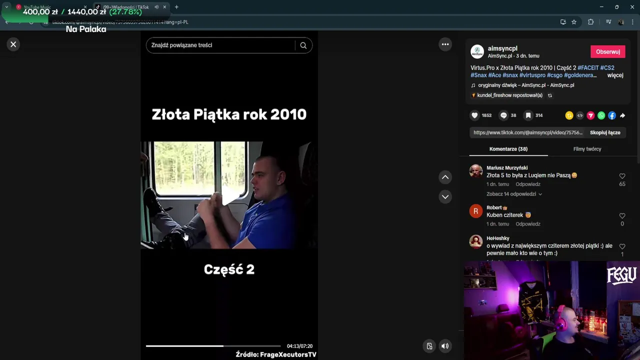The image size is (640, 360).
Task: Open Chrome profile avatar
Action: point(621,22)
